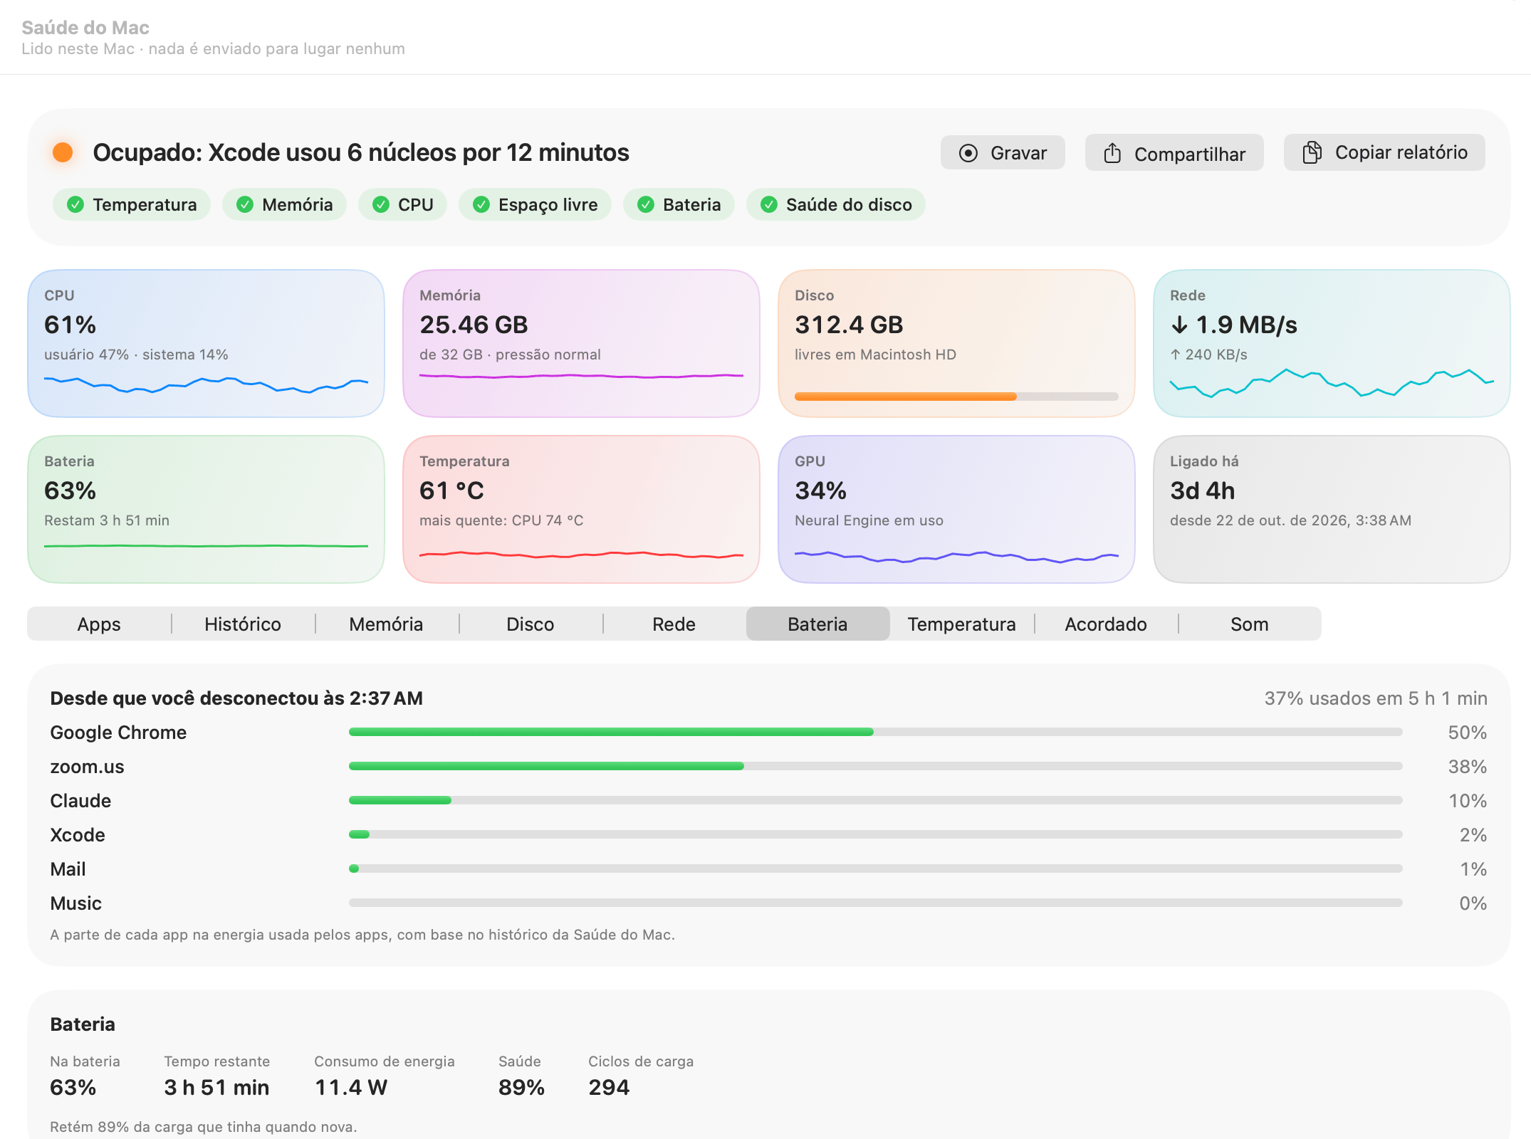
Task: Click the zoom.us energy usage bar
Action: [x=876, y=766]
